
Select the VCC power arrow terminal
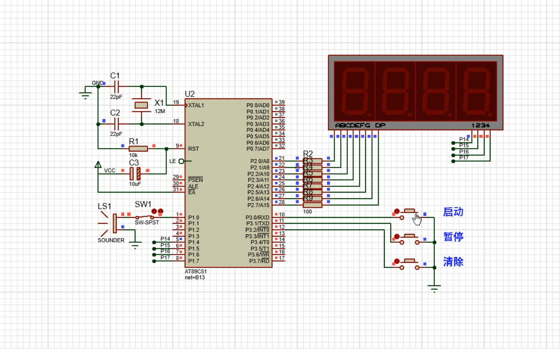tap(98, 165)
